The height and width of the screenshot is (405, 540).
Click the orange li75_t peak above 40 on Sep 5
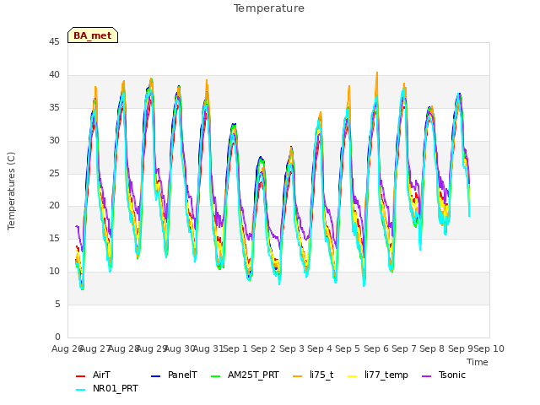pyautogui.click(x=377, y=73)
